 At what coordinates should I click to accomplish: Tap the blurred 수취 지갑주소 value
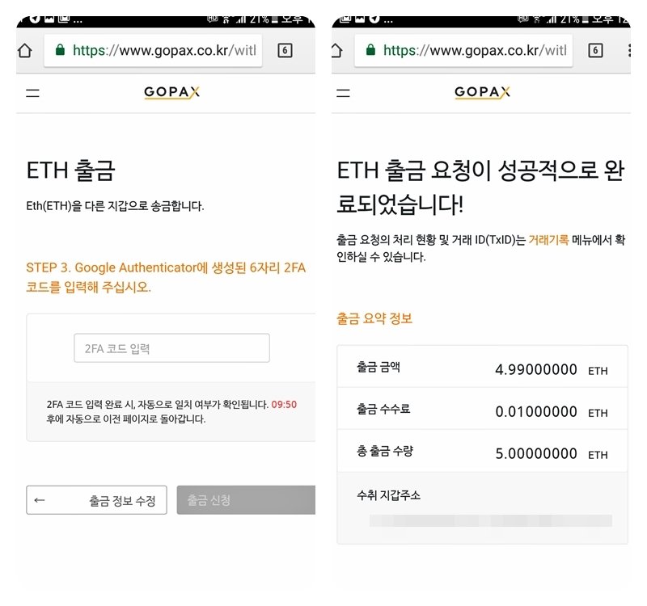coord(491,520)
